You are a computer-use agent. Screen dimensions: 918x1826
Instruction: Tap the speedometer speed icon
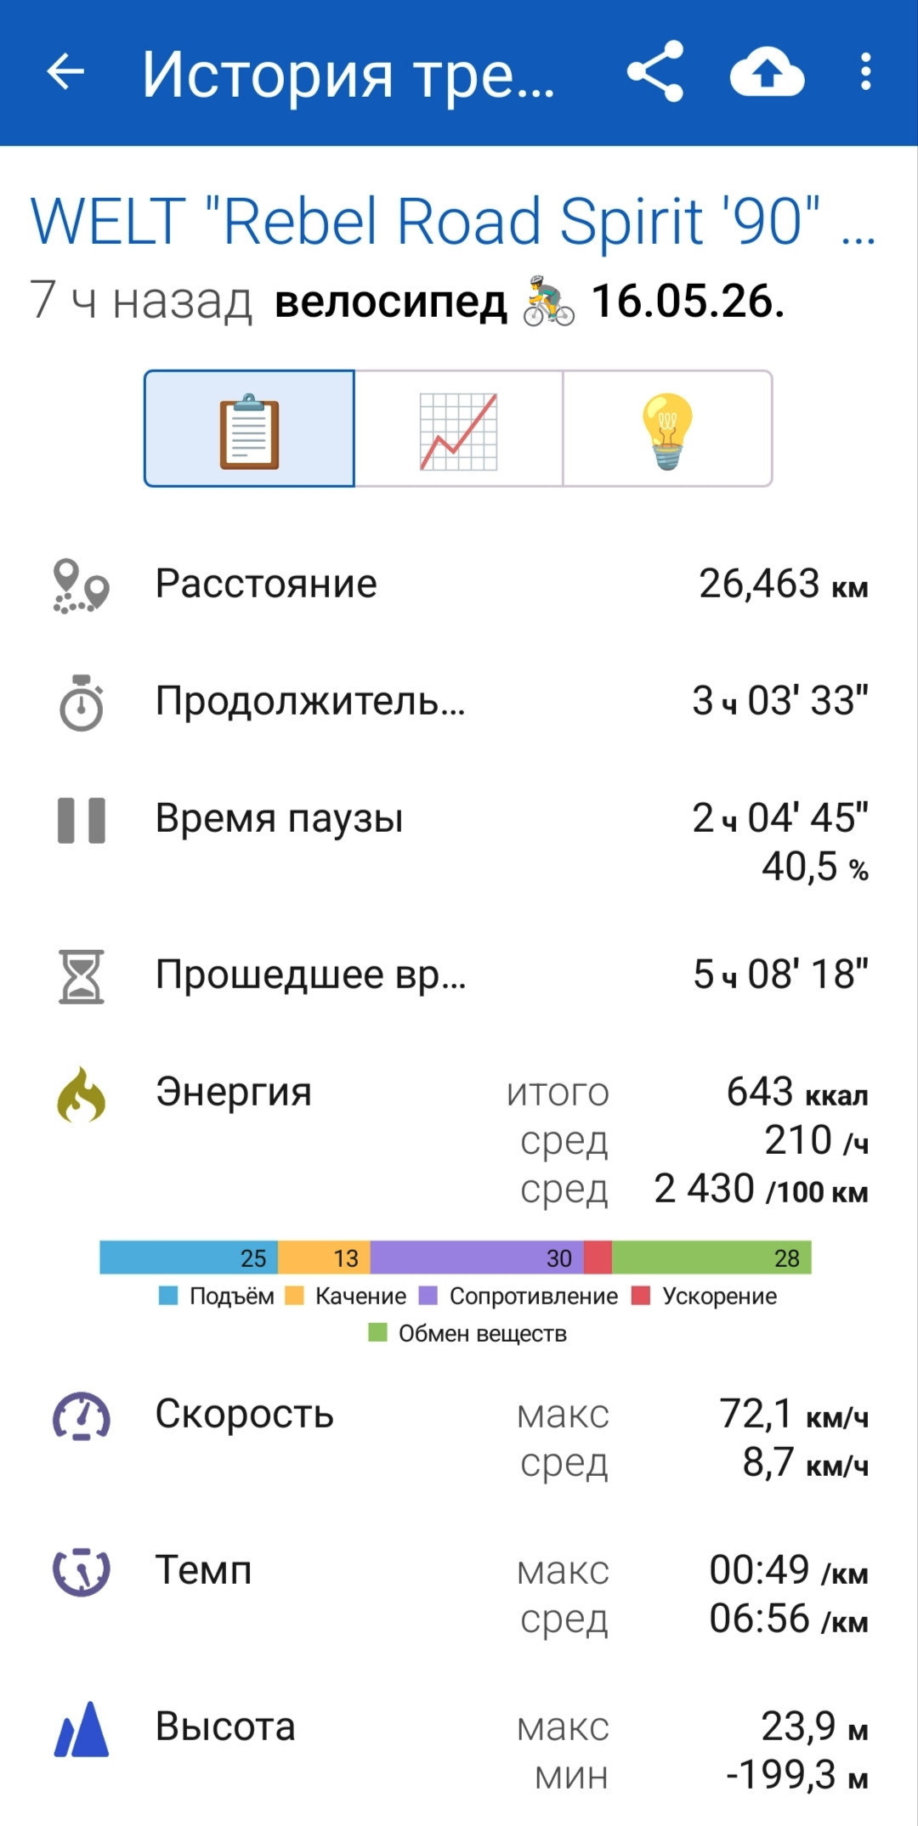coord(81,1416)
